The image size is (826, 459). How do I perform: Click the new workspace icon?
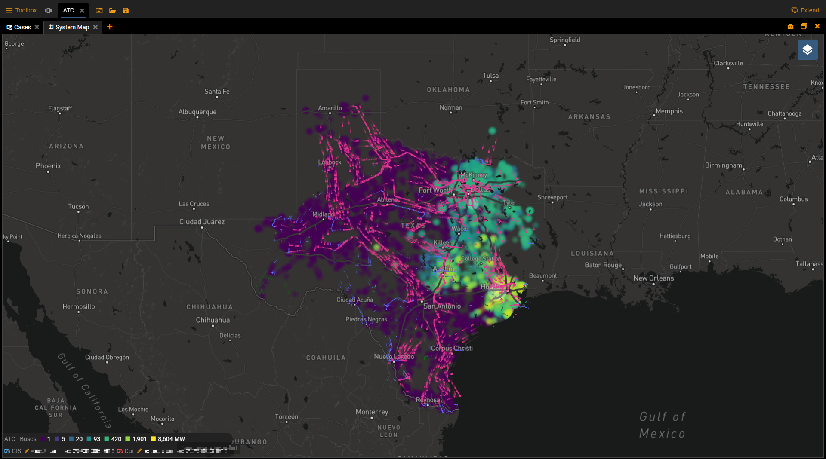pyautogui.click(x=99, y=10)
